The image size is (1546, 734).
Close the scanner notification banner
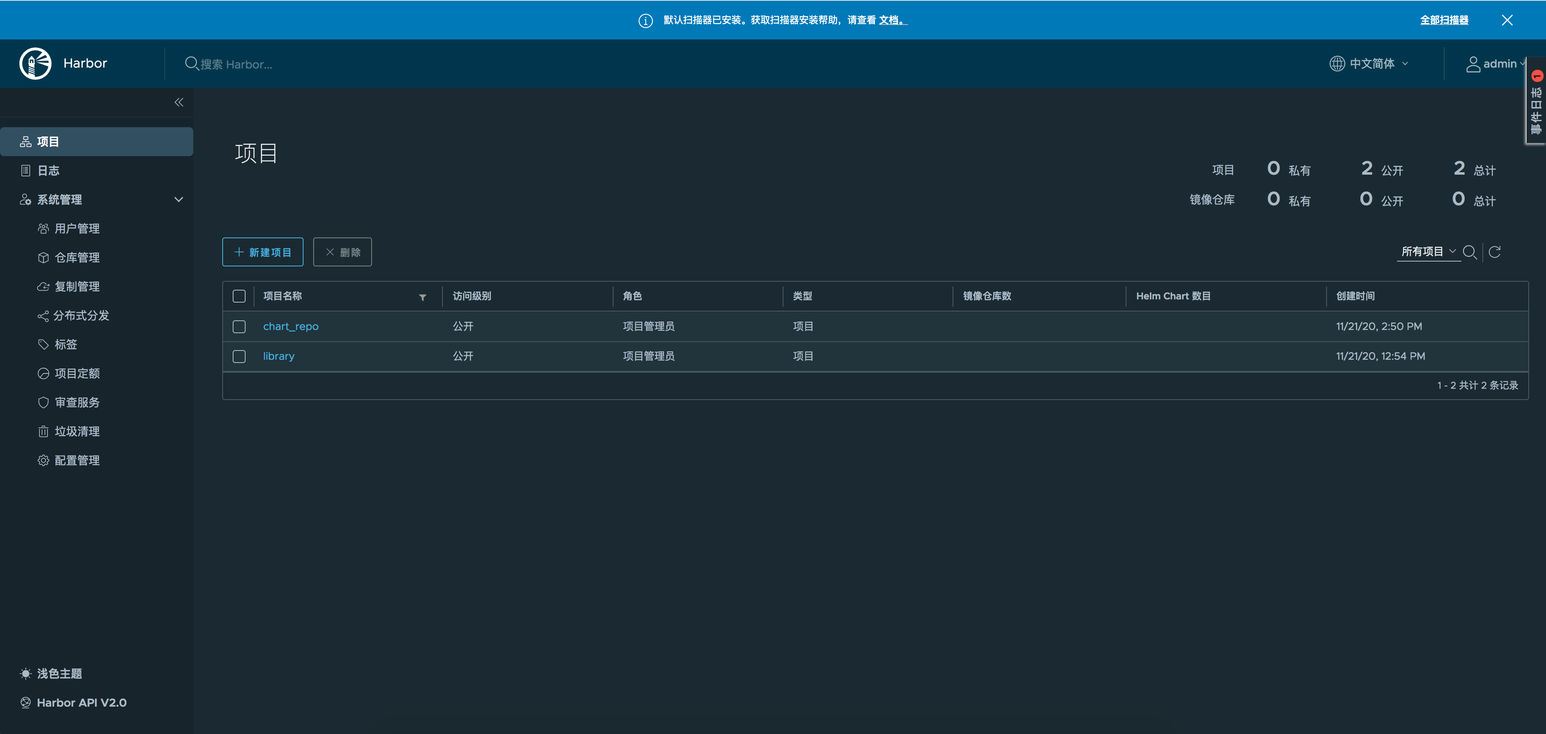[x=1507, y=21]
